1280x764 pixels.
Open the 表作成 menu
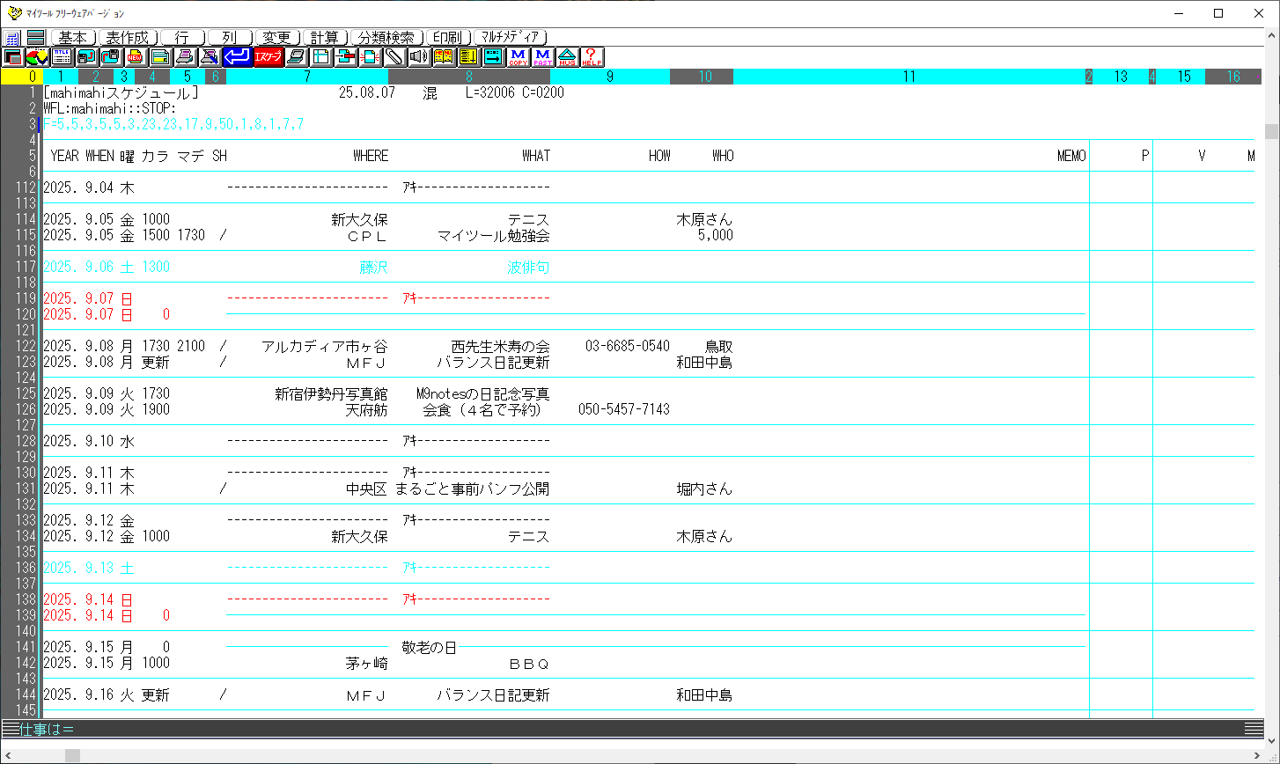click(x=128, y=38)
